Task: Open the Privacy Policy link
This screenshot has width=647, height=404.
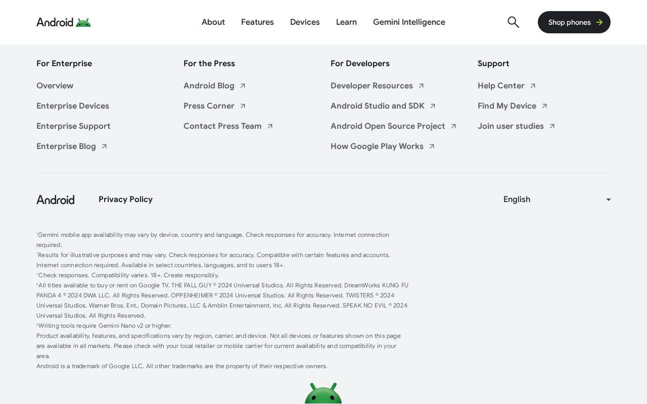Action: point(125,199)
